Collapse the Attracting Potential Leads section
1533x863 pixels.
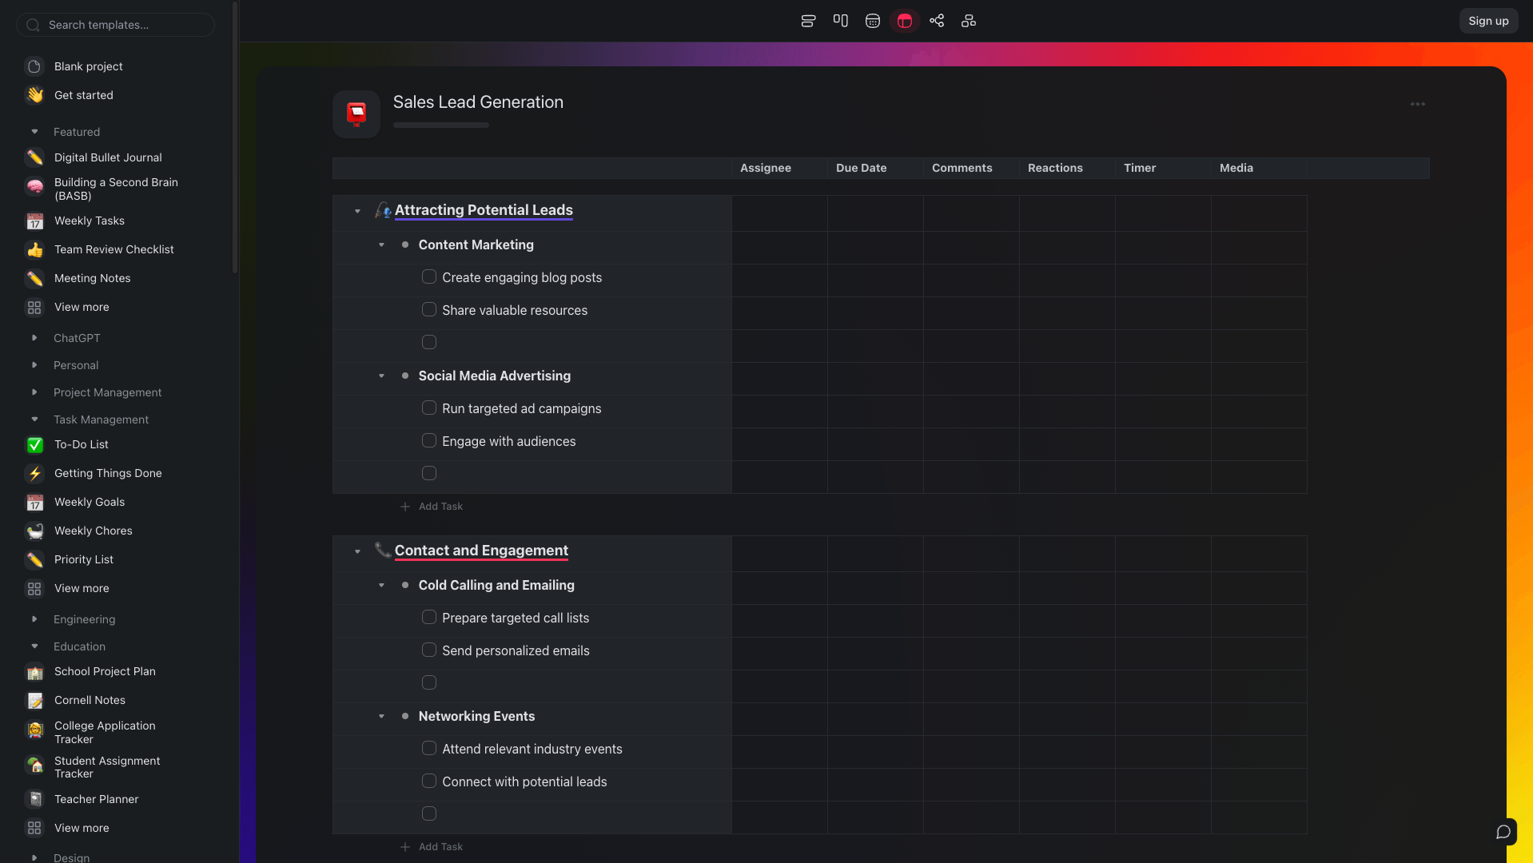click(x=357, y=211)
